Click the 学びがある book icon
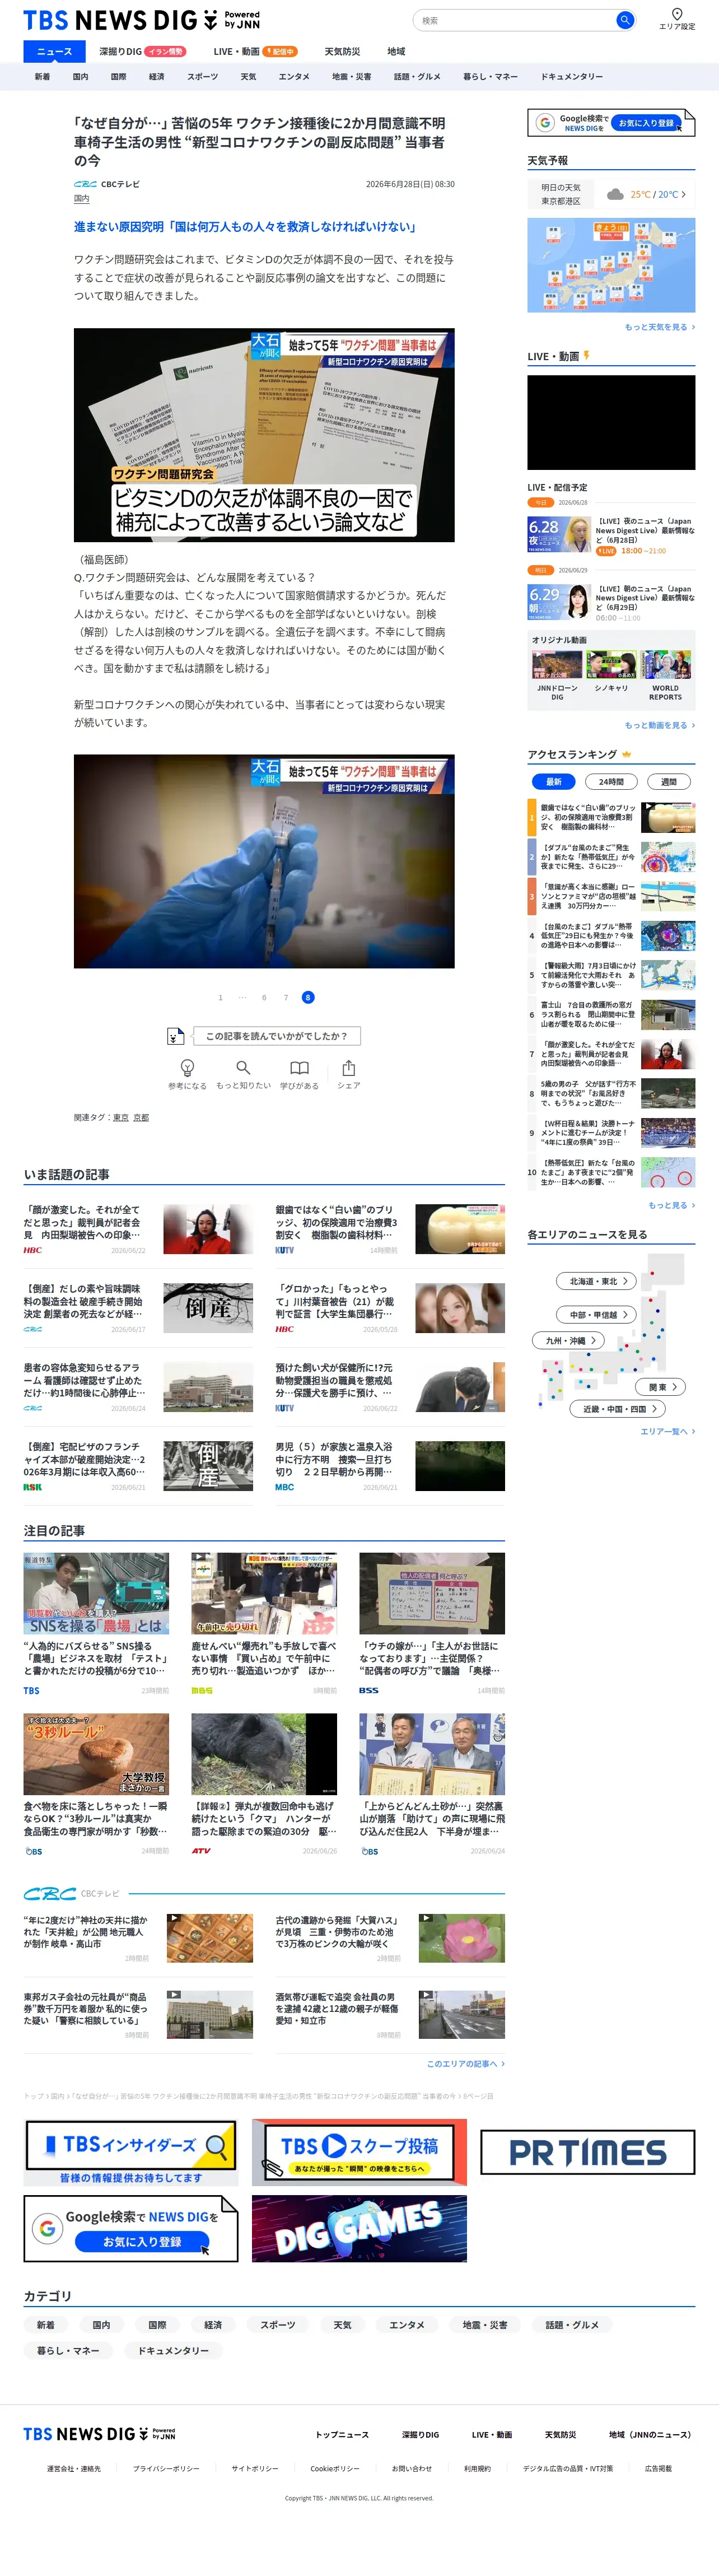 [x=299, y=1067]
